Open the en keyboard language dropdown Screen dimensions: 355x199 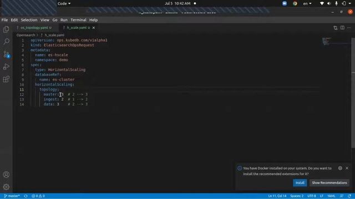tap(307, 3)
